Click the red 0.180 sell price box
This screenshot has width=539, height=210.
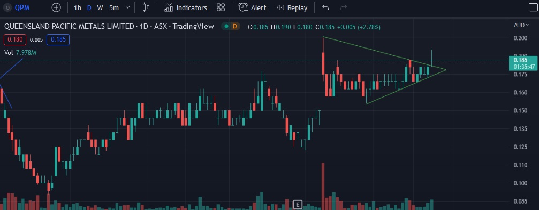pyautogui.click(x=15, y=40)
